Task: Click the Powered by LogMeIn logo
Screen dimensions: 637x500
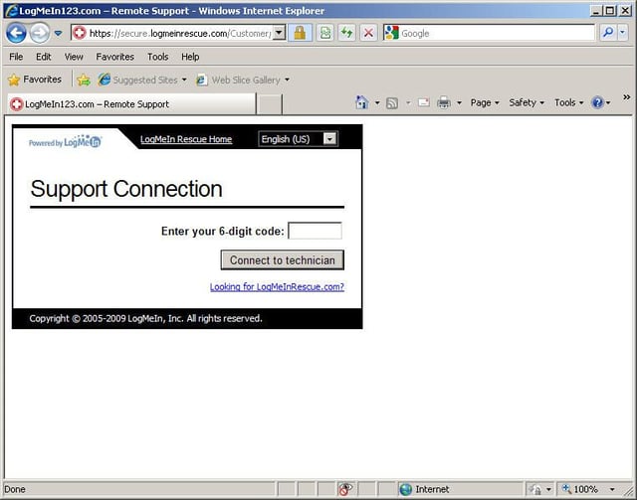Action: pos(65,141)
